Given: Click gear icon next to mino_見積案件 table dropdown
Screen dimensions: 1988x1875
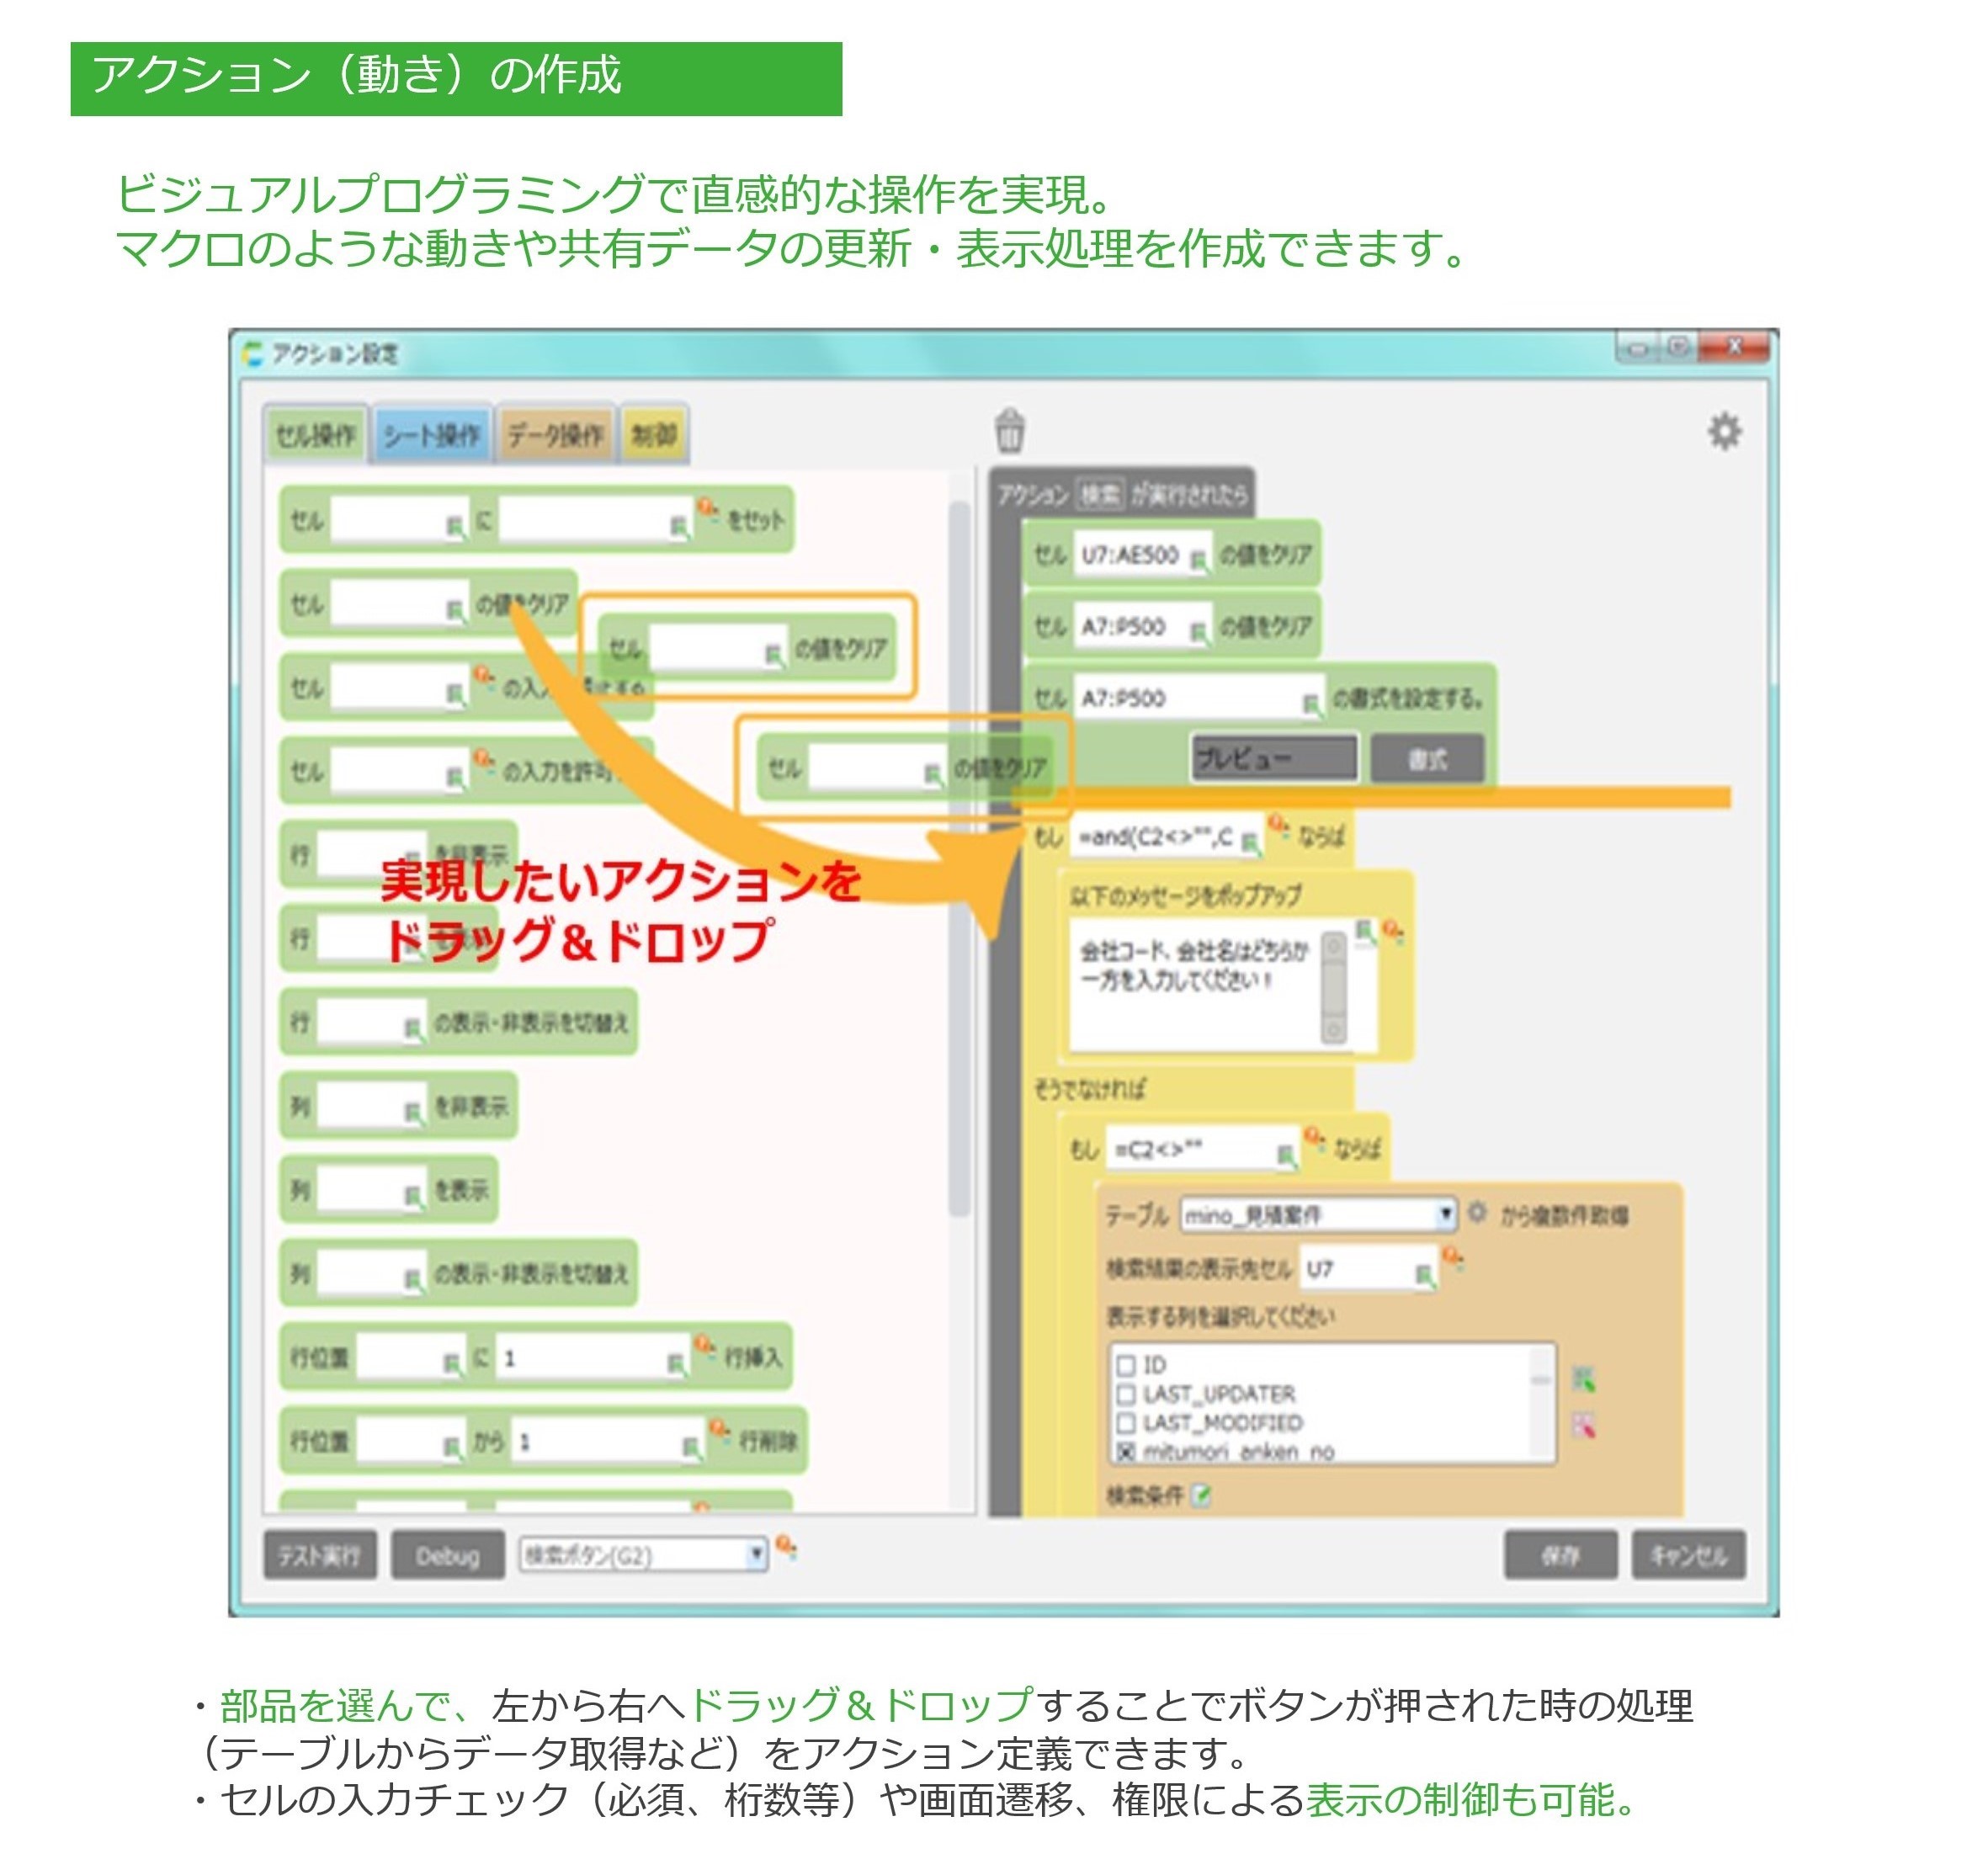Looking at the screenshot, I should click(x=1476, y=1213).
